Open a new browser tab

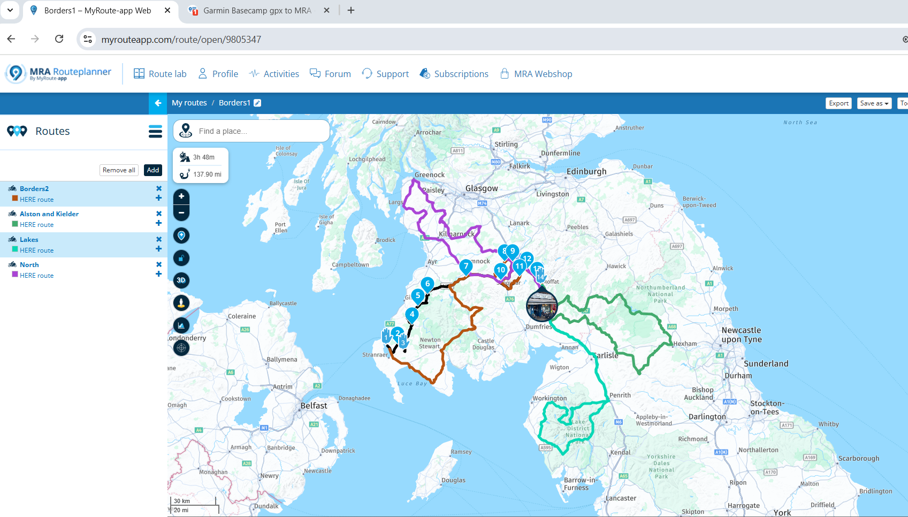(351, 10)
